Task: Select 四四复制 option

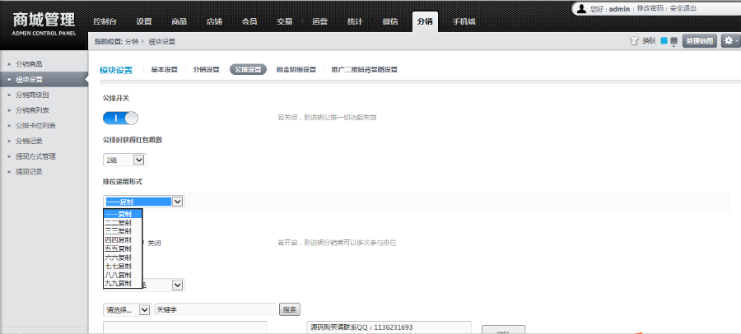Action: tap(123, 240)
